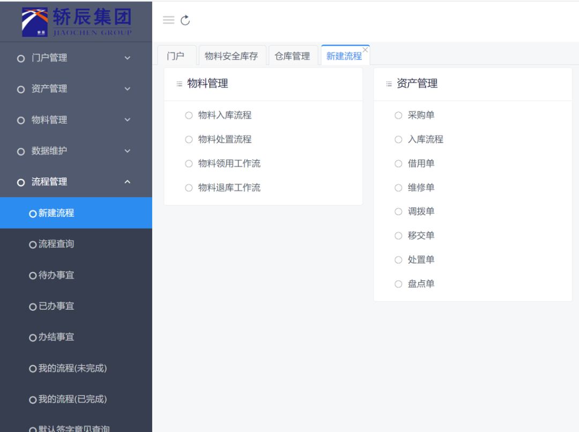
Task: Expand the 物料管理 sidebar menu arrow
Action: click(127, 120)
